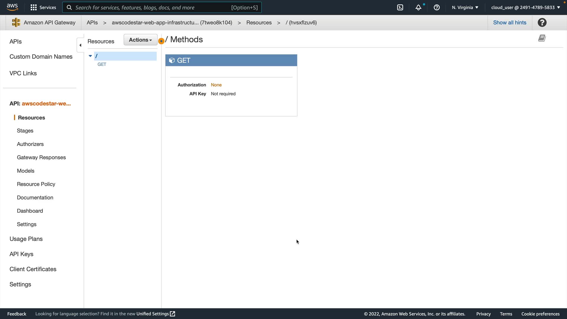Viewport: 567px width, 319px height.
Task: Open the notifications bell
Action: click(x=418, y=7)
